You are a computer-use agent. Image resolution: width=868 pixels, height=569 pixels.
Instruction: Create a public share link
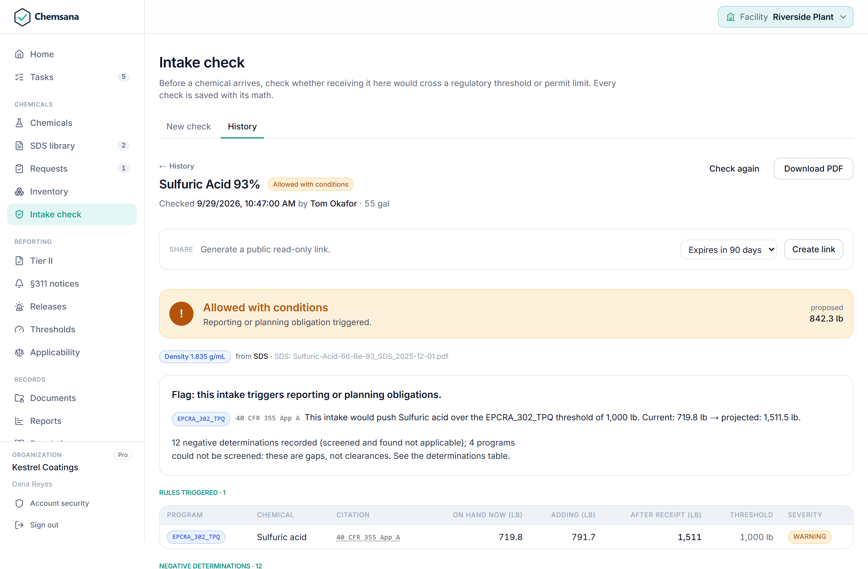813,250
